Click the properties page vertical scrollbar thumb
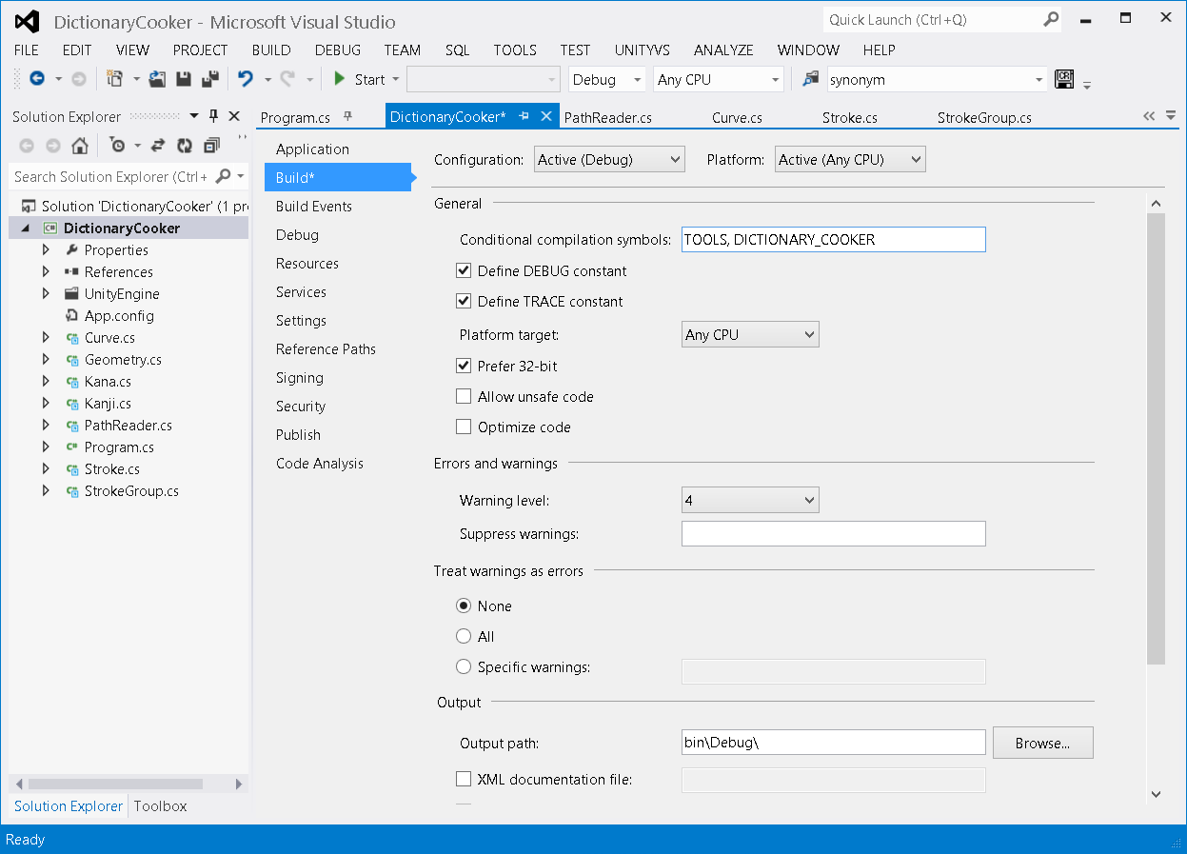The height and width of the screenshot is (854, 1187). 1156,438
